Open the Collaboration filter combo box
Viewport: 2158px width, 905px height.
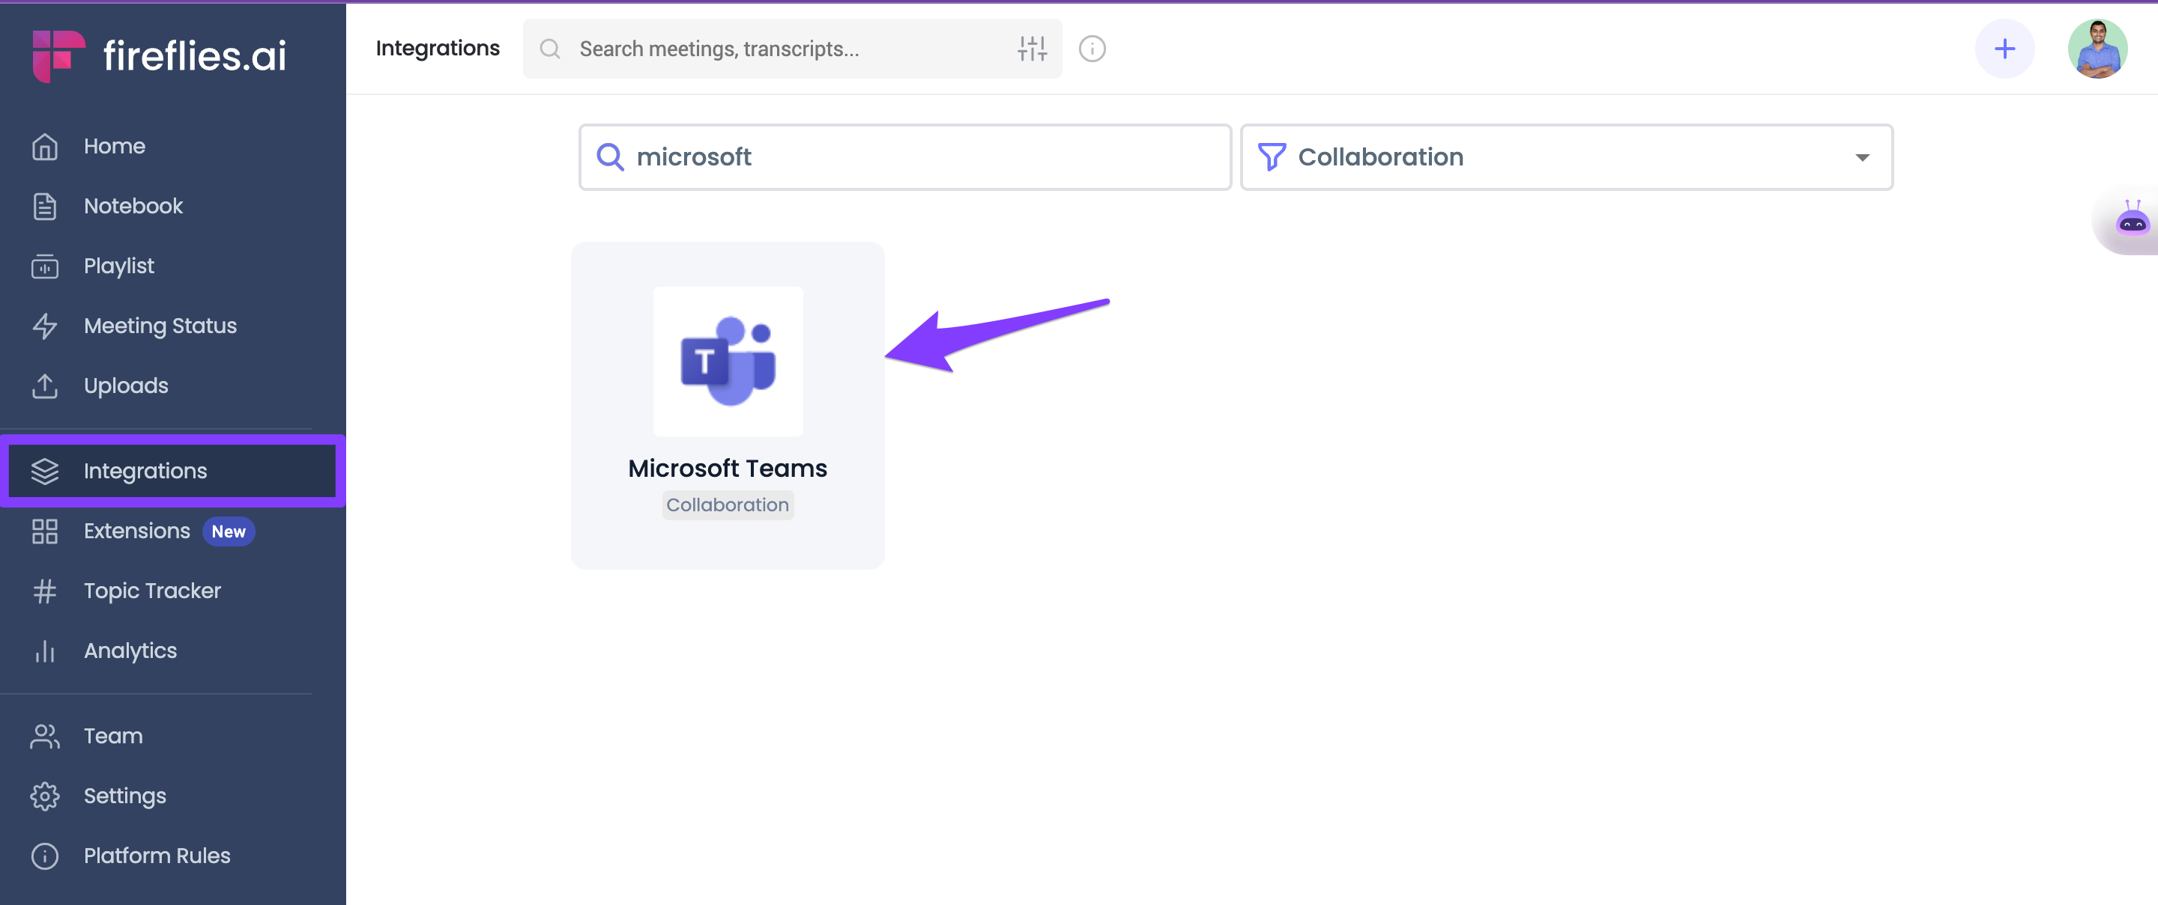click(1567, 157)
